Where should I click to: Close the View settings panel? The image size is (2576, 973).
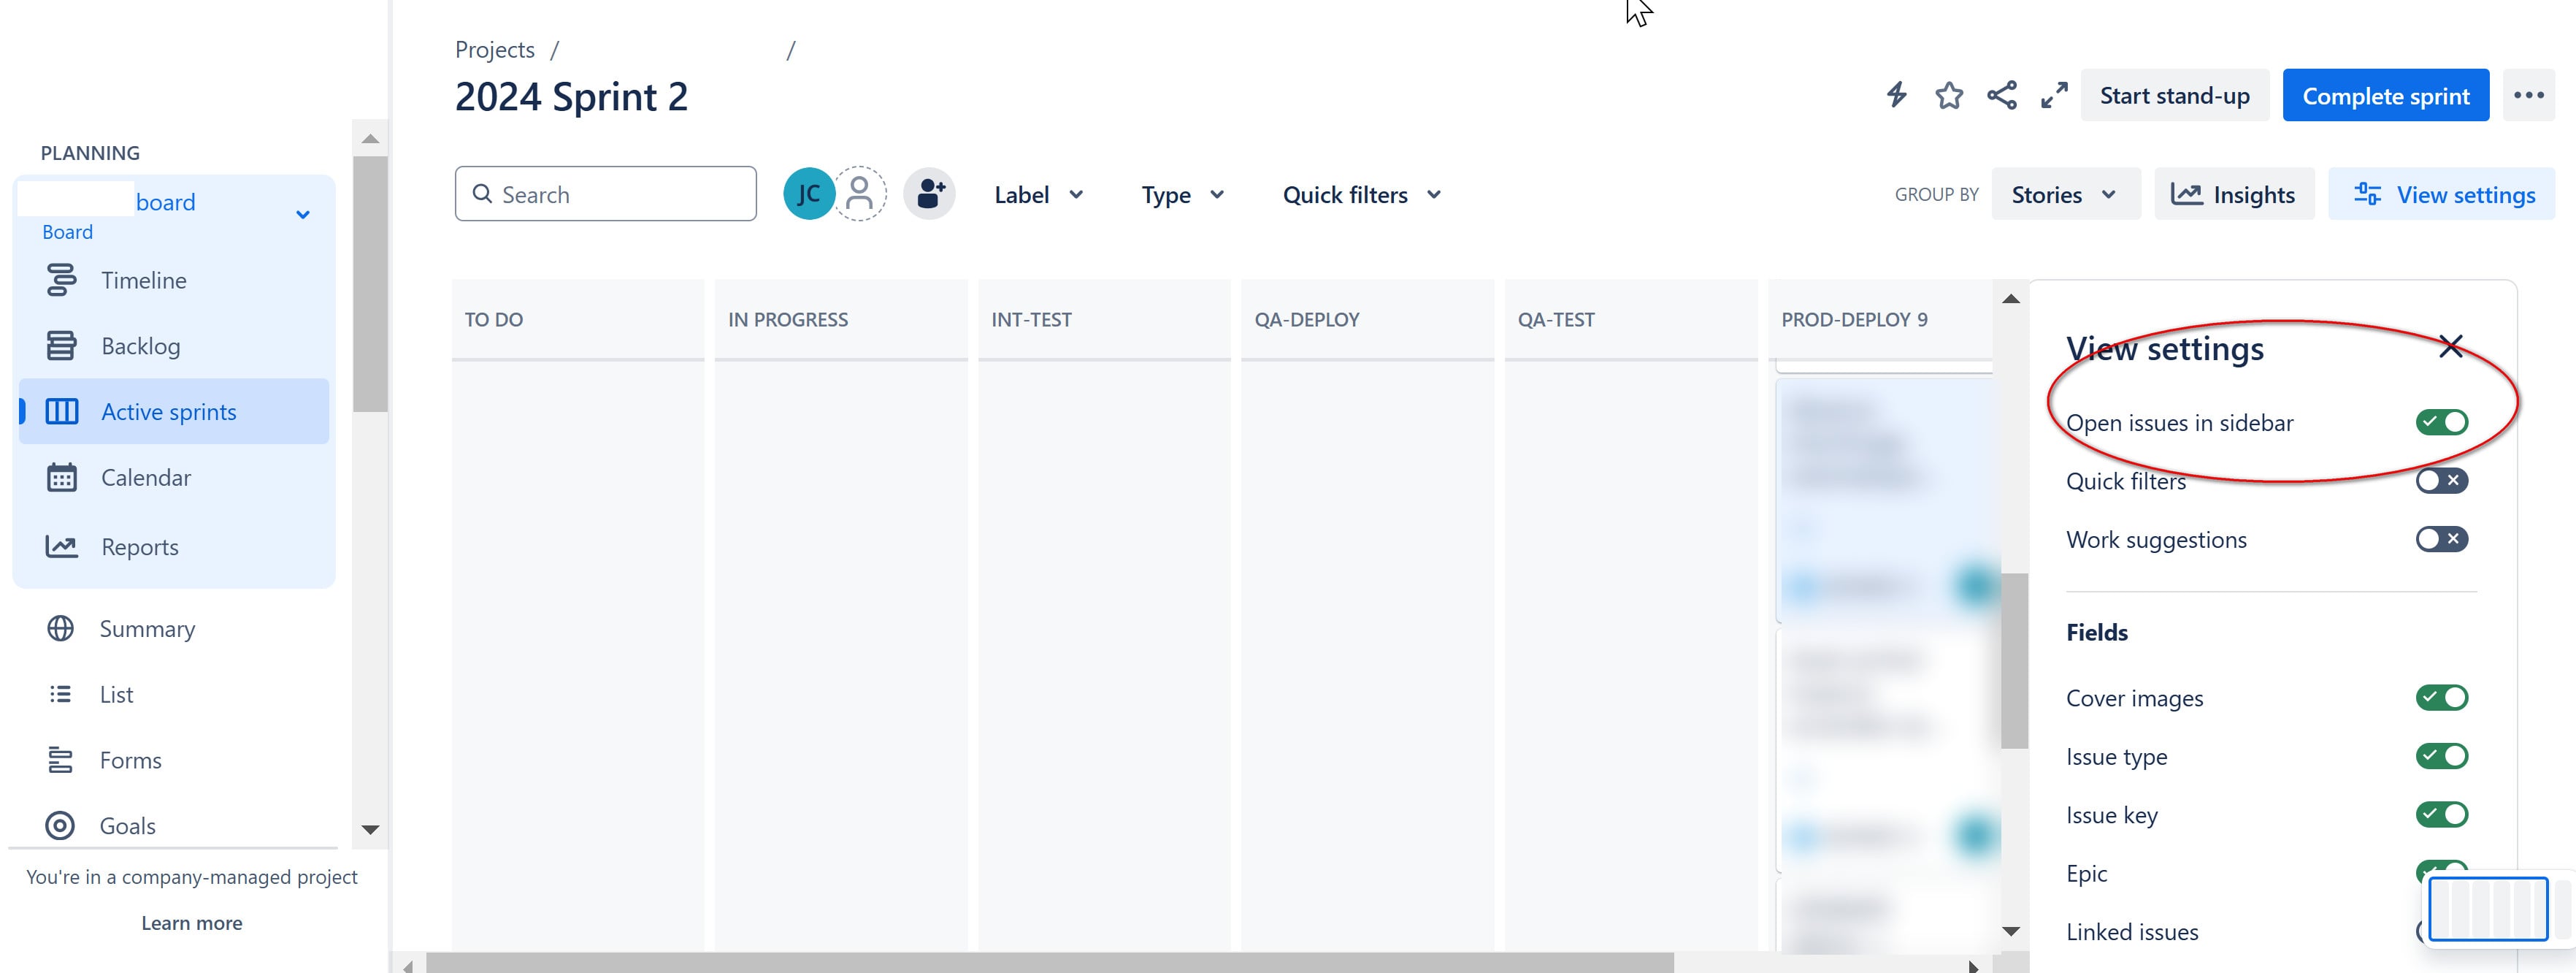coord(2450,347)
